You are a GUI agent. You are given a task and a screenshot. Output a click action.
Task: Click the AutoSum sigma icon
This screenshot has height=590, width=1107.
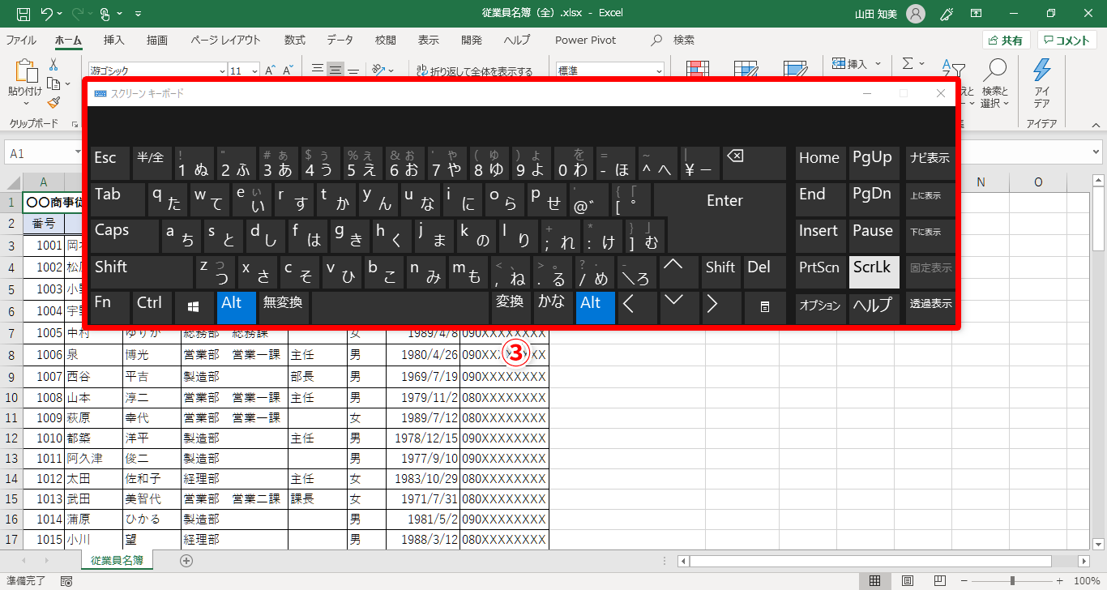coord(908,63)
